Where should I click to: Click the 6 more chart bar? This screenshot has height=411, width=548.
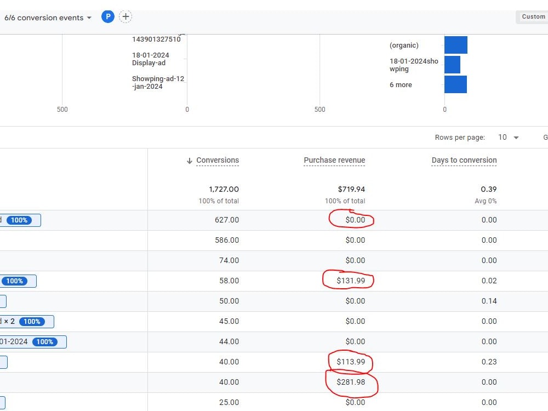click(x=455, y=84)
